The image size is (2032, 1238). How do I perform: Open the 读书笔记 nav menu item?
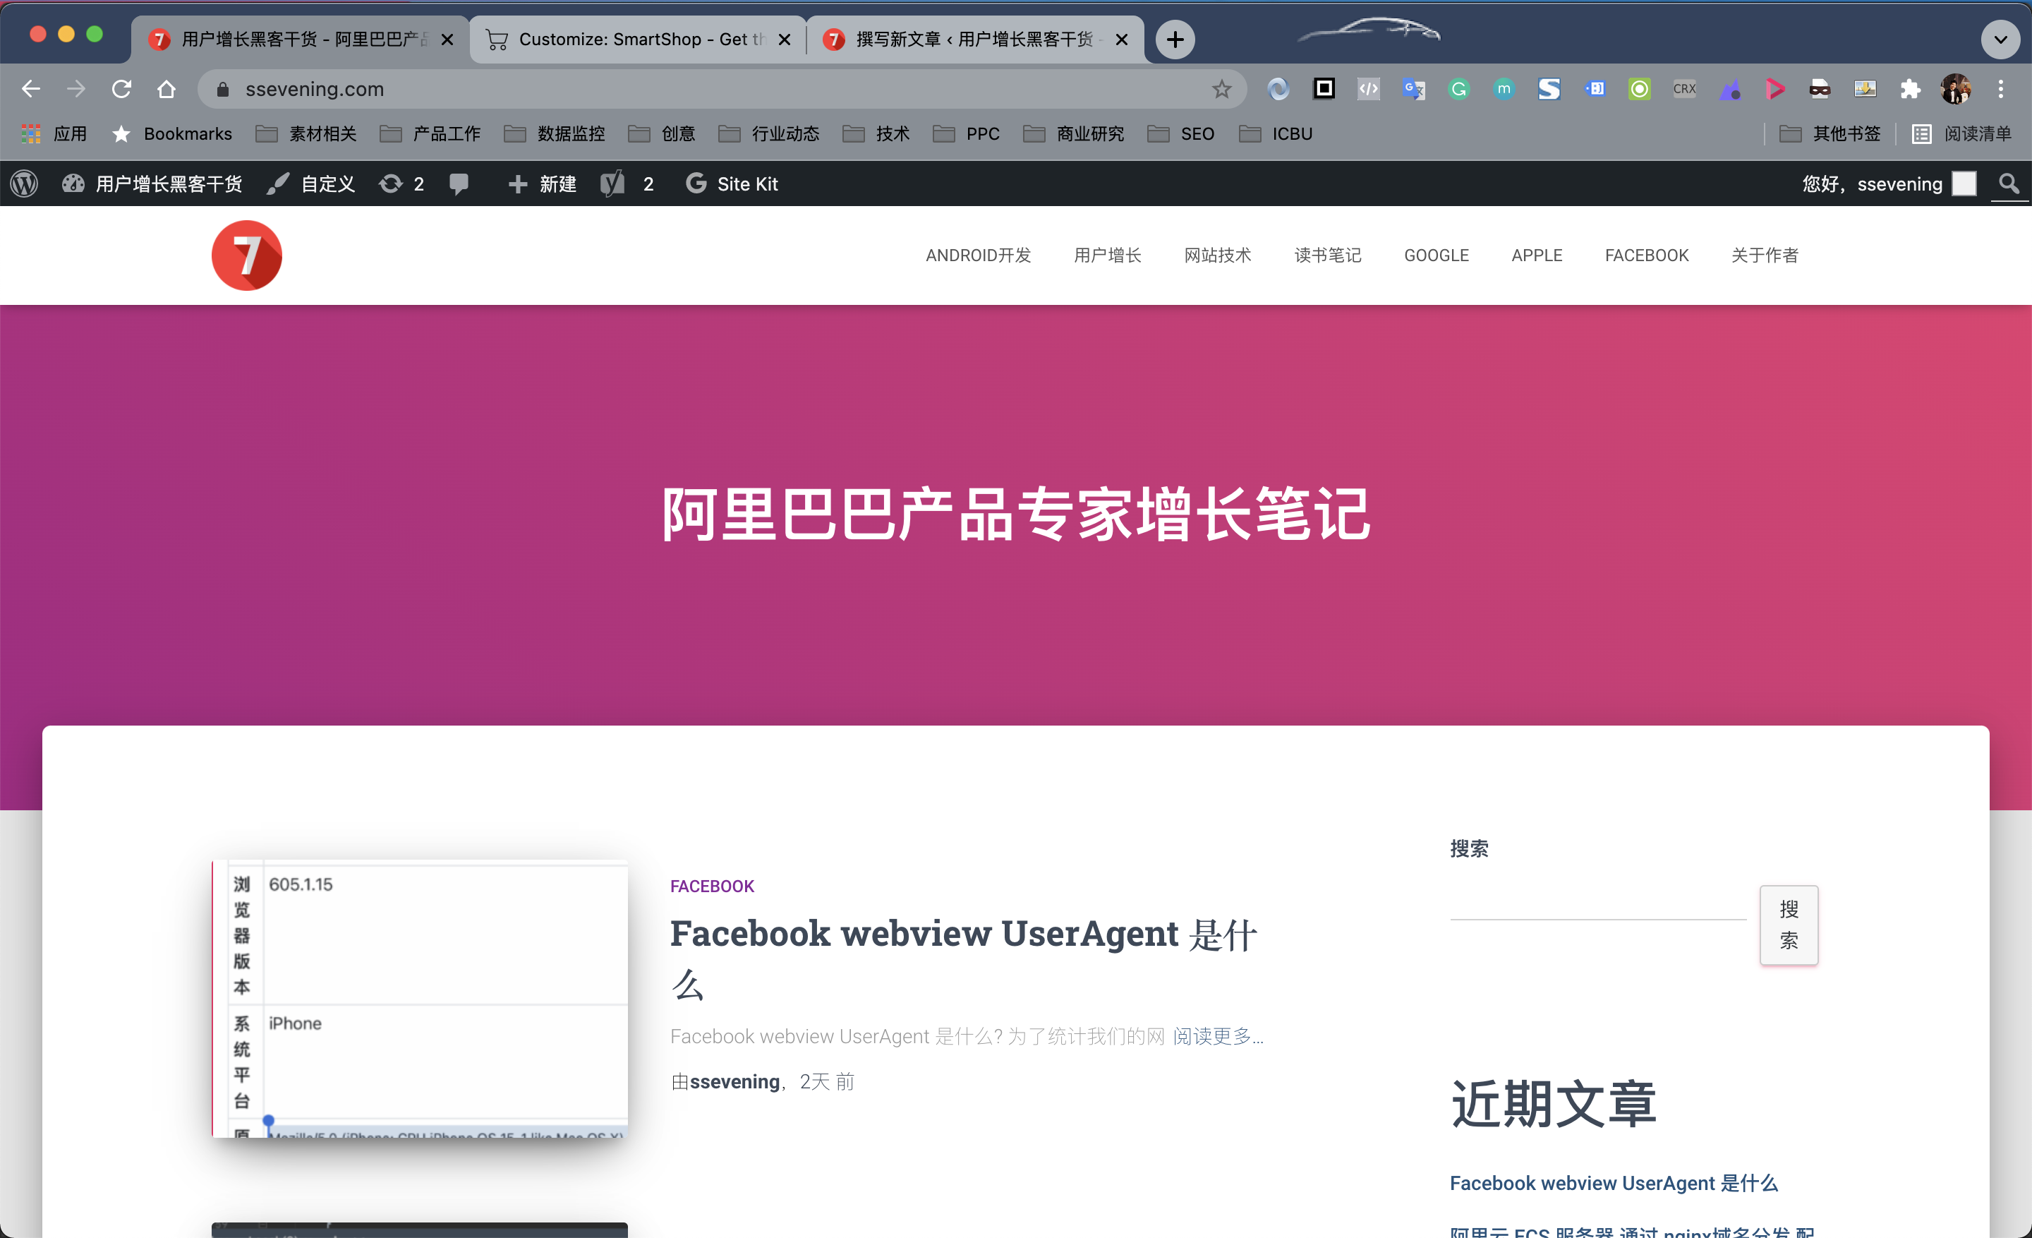click(1328, 255)
